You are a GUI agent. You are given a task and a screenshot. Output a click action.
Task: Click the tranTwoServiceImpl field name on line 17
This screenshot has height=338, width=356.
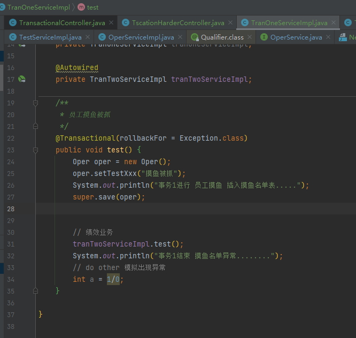[209, 79]
